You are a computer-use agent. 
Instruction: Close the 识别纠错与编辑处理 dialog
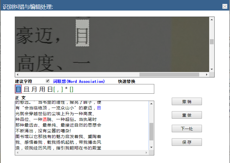pyautogui.click(x=225, y=6)
